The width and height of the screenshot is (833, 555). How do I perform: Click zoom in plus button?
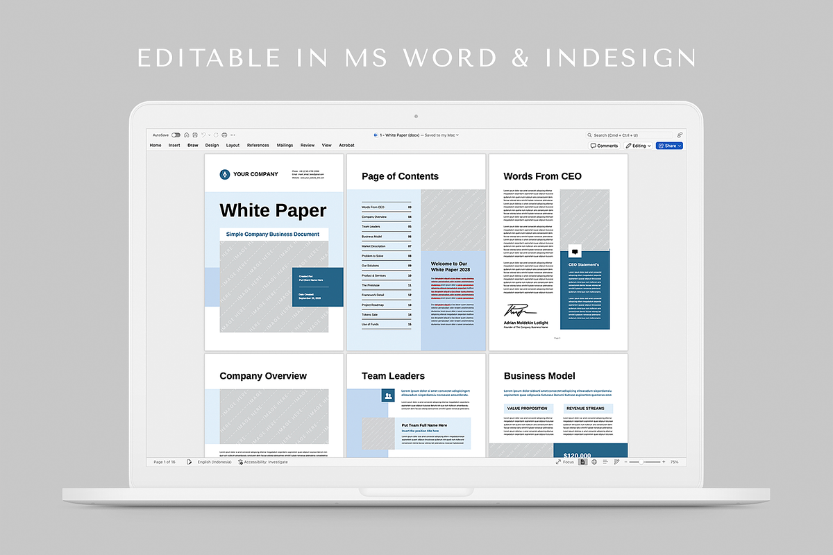pyautogui.click(x=664, y=462)
